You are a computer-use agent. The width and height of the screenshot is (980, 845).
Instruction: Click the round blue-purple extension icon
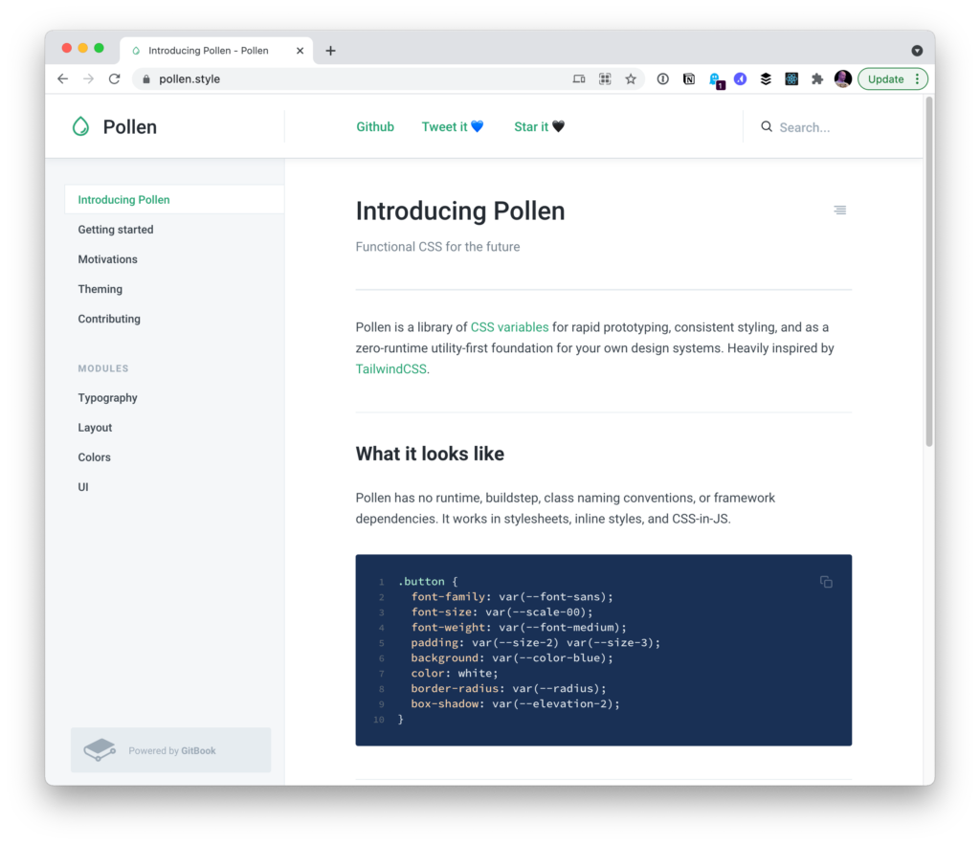coord(740,78)
